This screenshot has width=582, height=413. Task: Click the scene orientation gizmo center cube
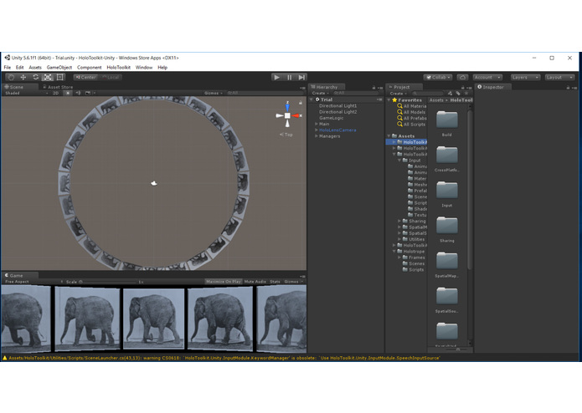coord(287,115)
